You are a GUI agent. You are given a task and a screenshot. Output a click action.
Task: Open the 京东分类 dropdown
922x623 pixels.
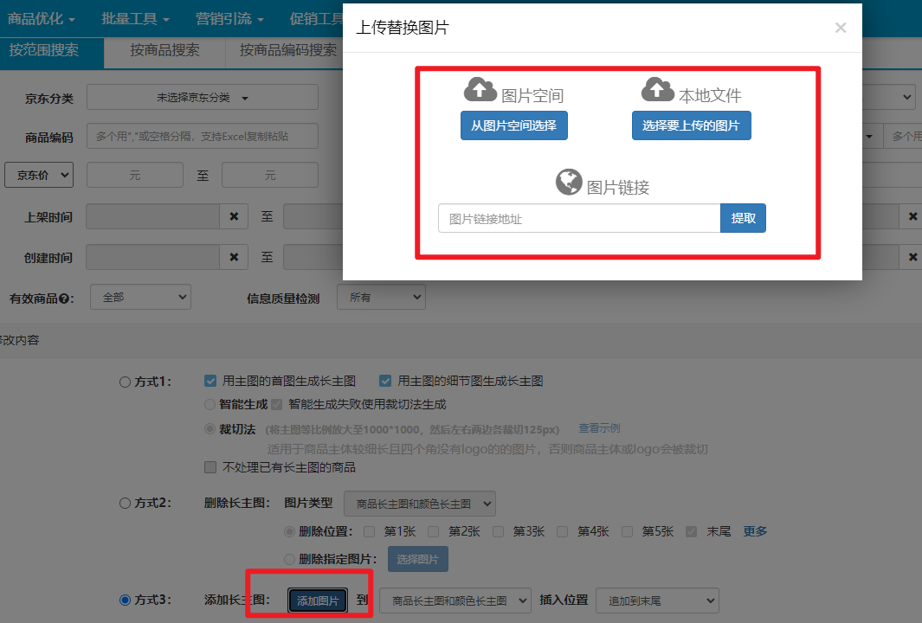203,98
